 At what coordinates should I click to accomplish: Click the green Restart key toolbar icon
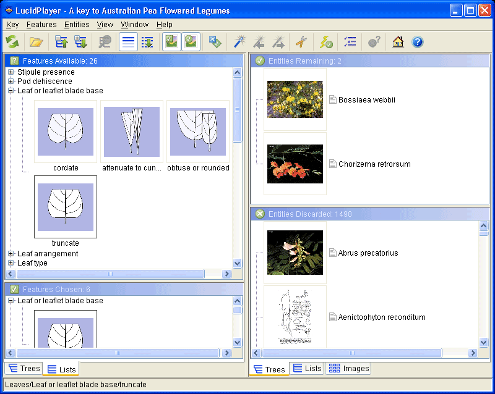12,42
